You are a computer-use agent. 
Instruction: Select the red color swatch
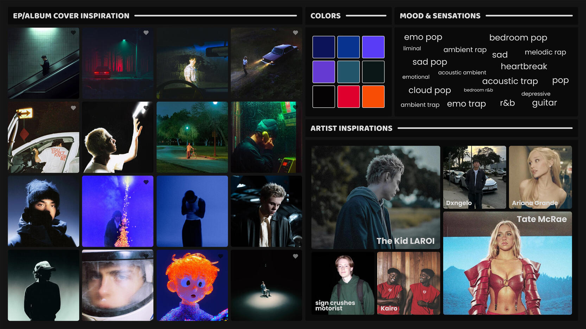348,97
